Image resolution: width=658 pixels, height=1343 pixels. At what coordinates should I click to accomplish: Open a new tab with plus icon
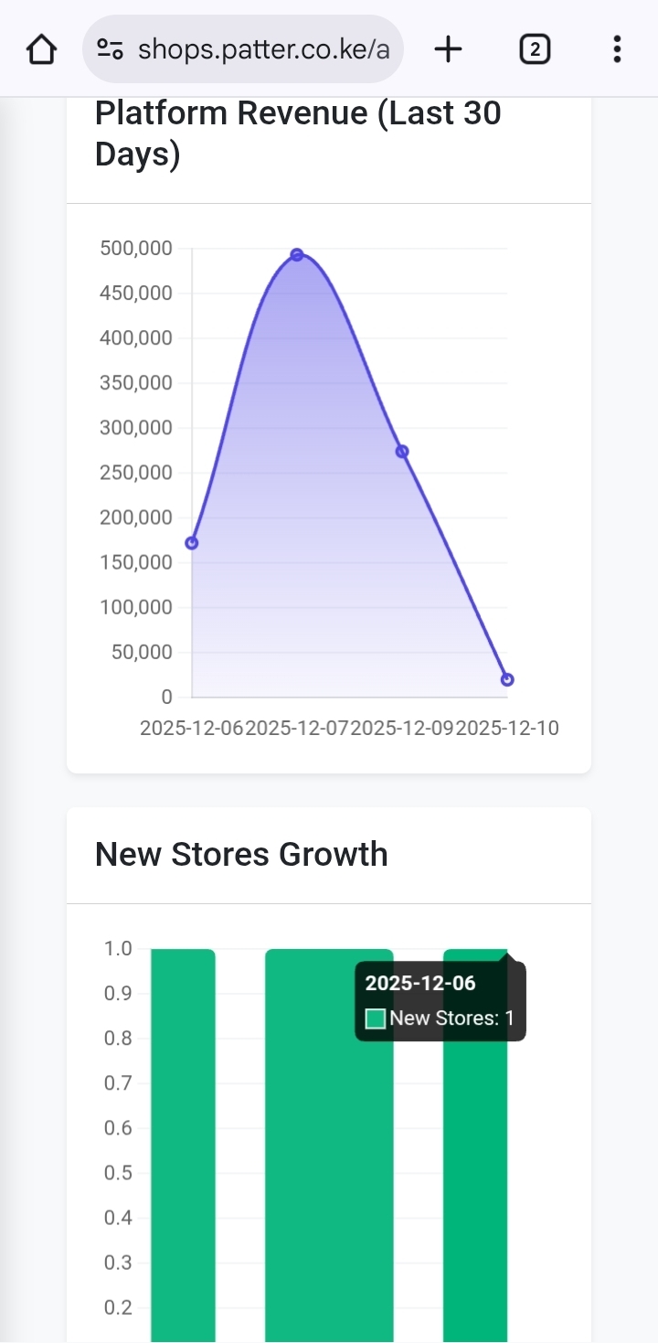[x=448, y=49]
